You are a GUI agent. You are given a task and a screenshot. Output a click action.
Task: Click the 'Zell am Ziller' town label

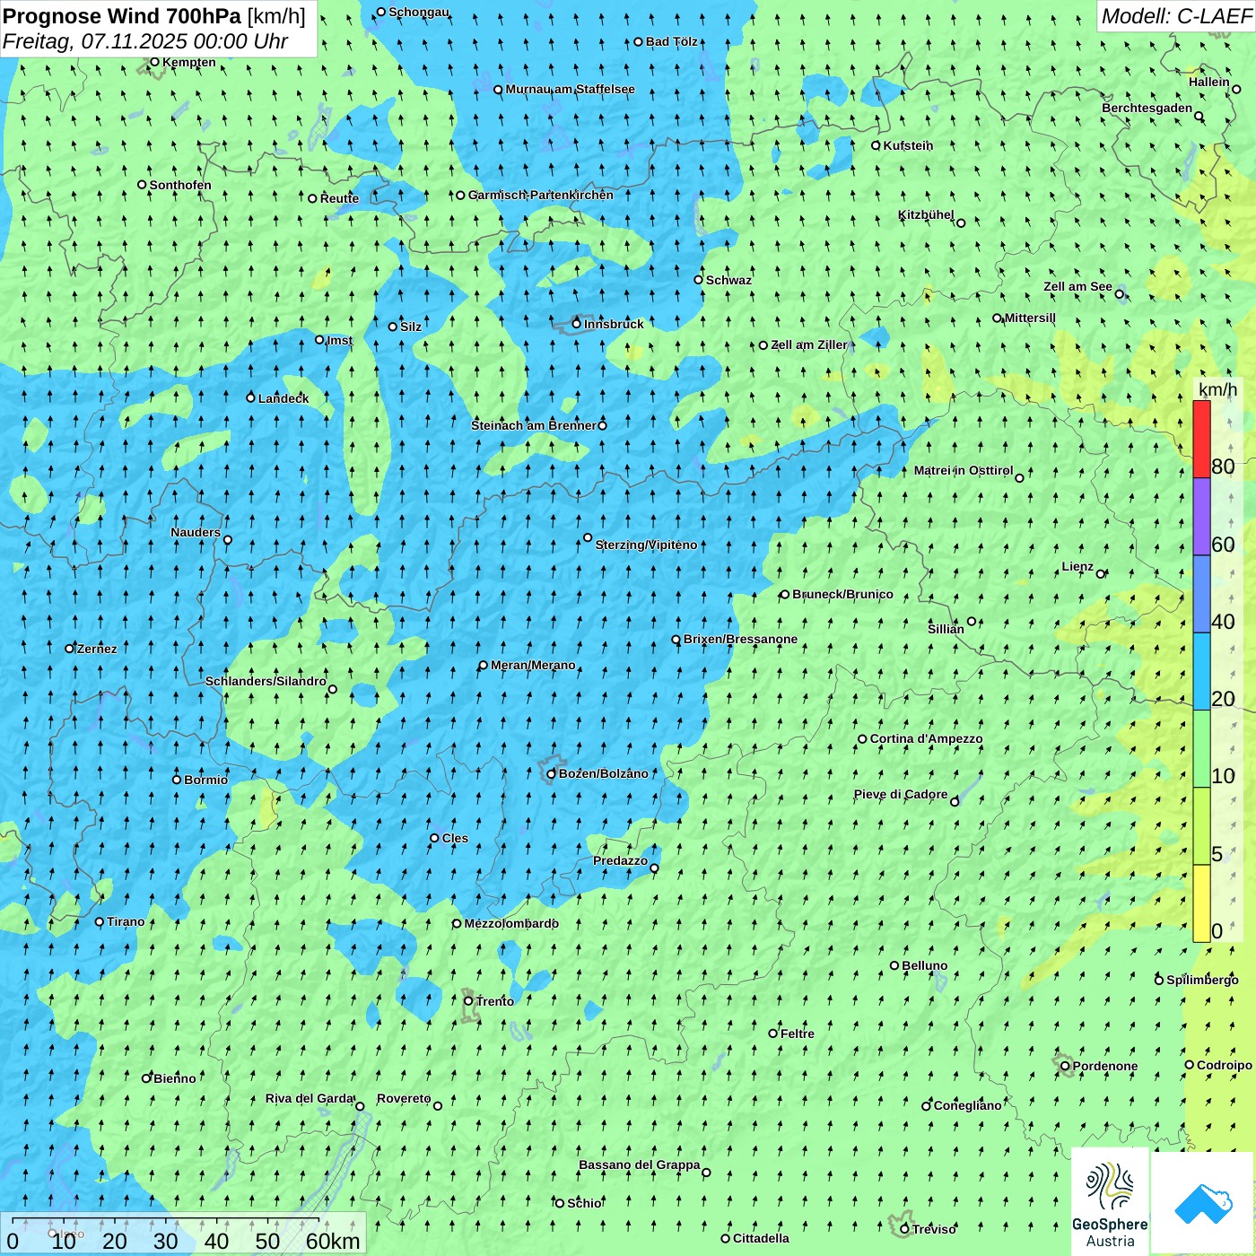809,345
